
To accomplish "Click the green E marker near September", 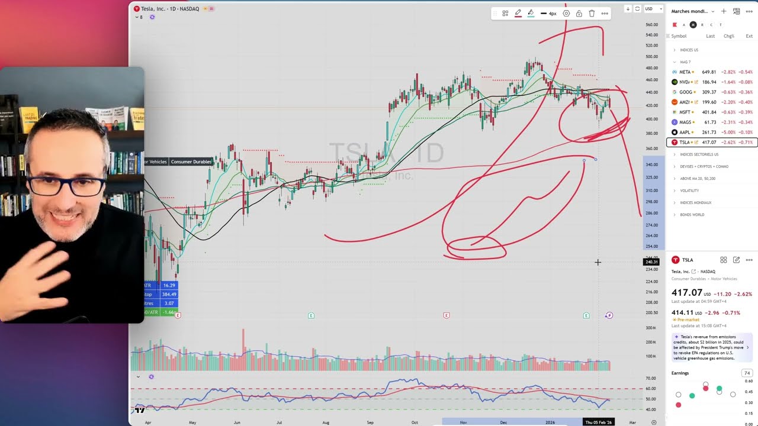I will (311, 316).
